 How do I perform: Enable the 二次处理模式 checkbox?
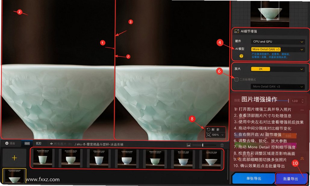tap(236, 79)
